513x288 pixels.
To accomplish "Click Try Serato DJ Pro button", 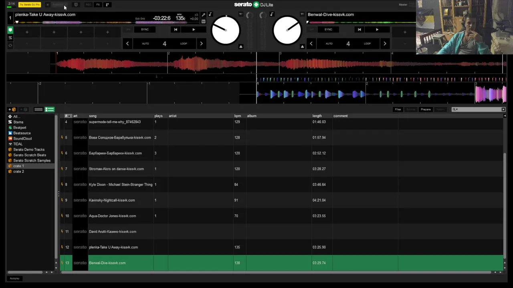I will coord(30,5).
